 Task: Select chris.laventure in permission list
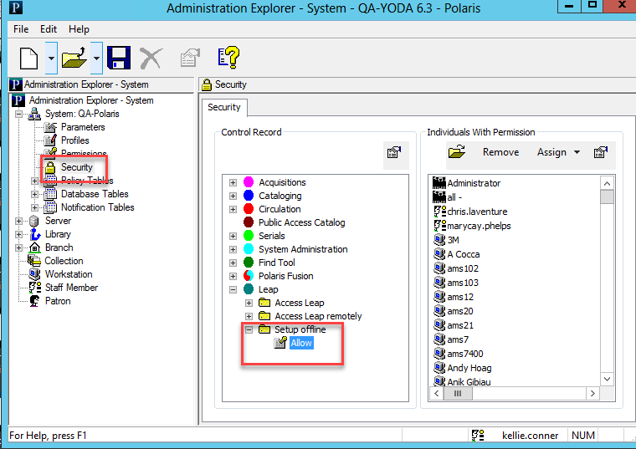point(477,212)
